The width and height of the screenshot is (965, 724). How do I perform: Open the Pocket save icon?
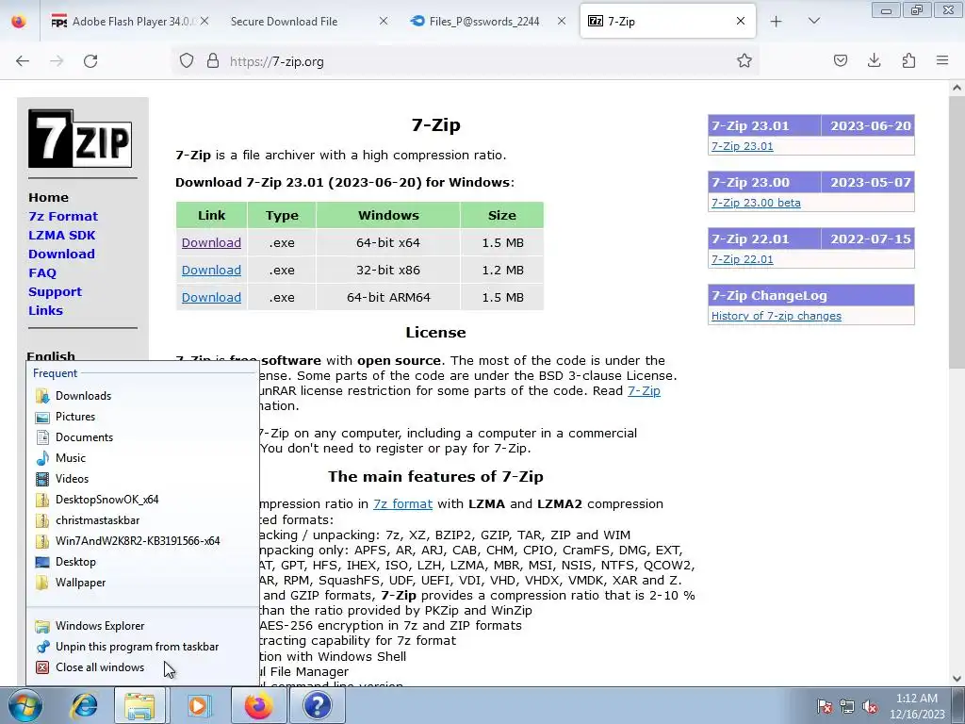click(x=840, y=61)
